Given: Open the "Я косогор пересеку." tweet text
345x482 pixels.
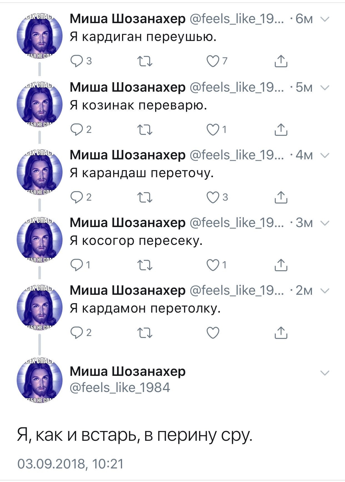Looking at the screenshot, I should coord(136,241).
